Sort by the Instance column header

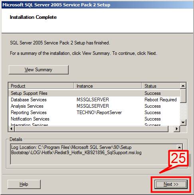pyautogui.click(x=107, y=86)
